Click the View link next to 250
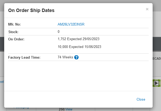The width and height of the screenshot is (161, 111). coord(69,109)
